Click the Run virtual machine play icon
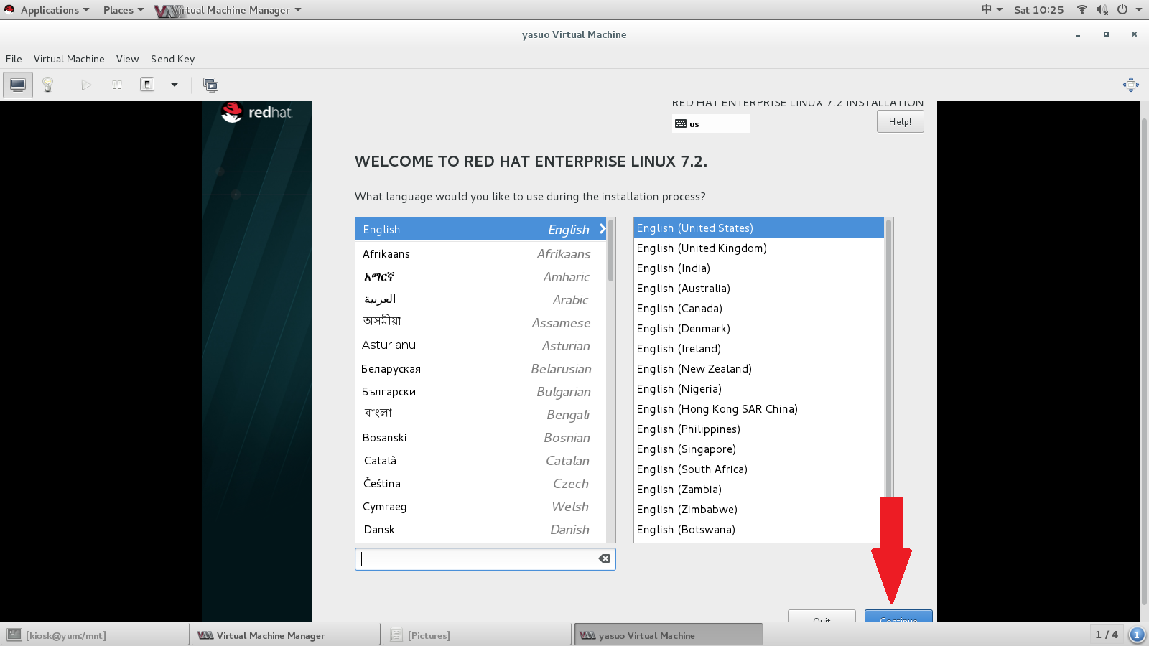1149x646 pixels. point(86,85)
